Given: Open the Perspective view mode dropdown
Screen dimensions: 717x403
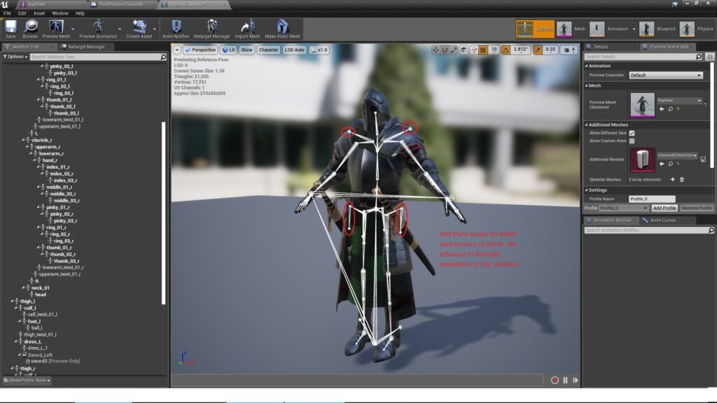Looking at the screenshot, I should [200, 50].
